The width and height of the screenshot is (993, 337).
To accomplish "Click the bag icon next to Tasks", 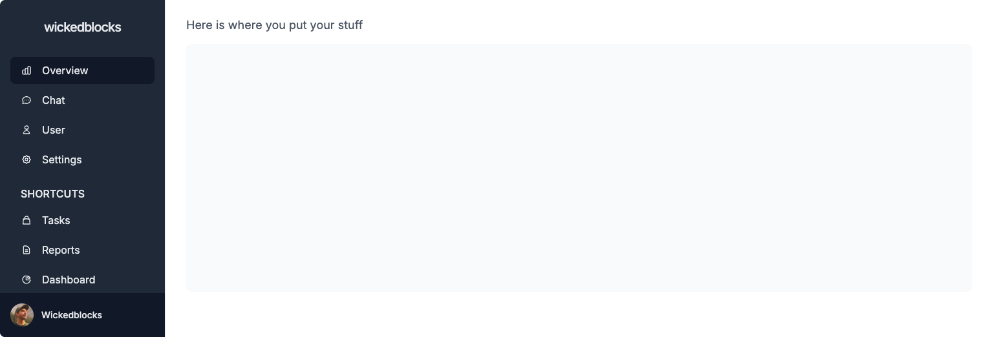I will (27, 220).
